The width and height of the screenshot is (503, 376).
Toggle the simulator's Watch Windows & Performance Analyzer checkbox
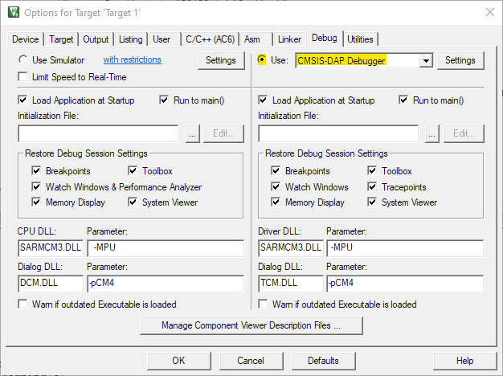click(36, 187)
